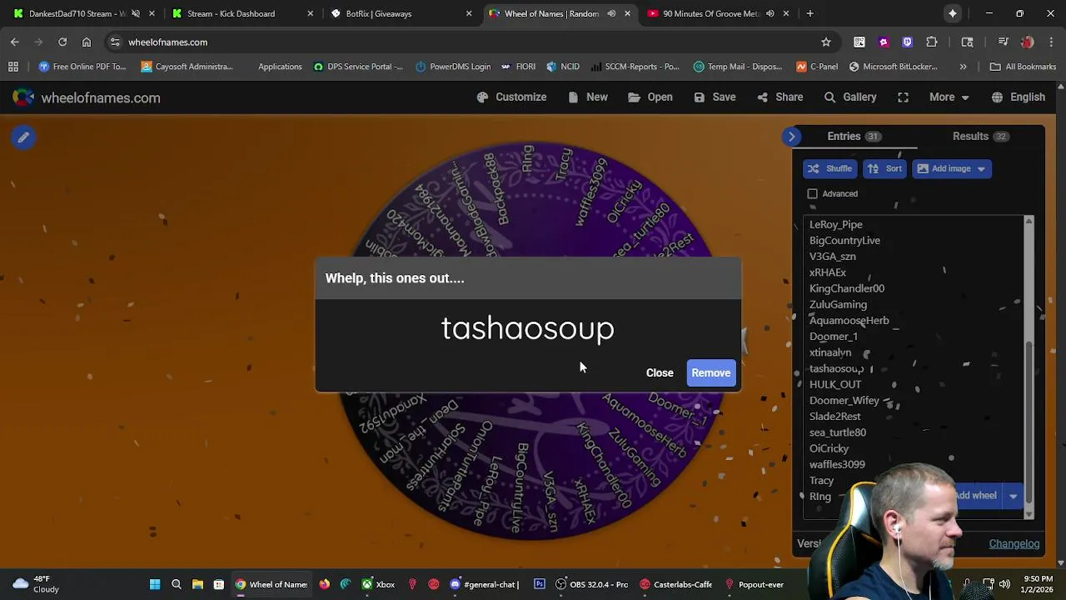Click the Remove button in the winner dialog

[710, 372]
